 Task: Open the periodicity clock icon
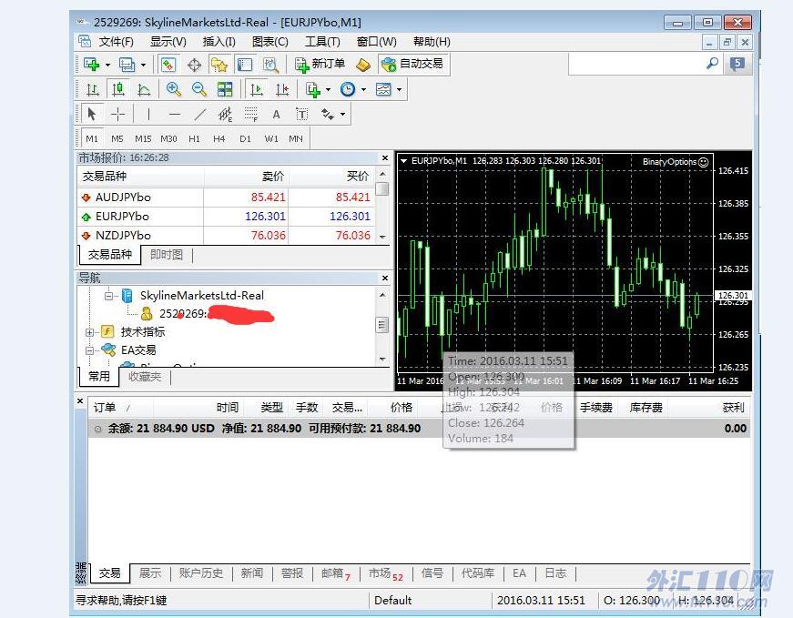pos(348,89)
